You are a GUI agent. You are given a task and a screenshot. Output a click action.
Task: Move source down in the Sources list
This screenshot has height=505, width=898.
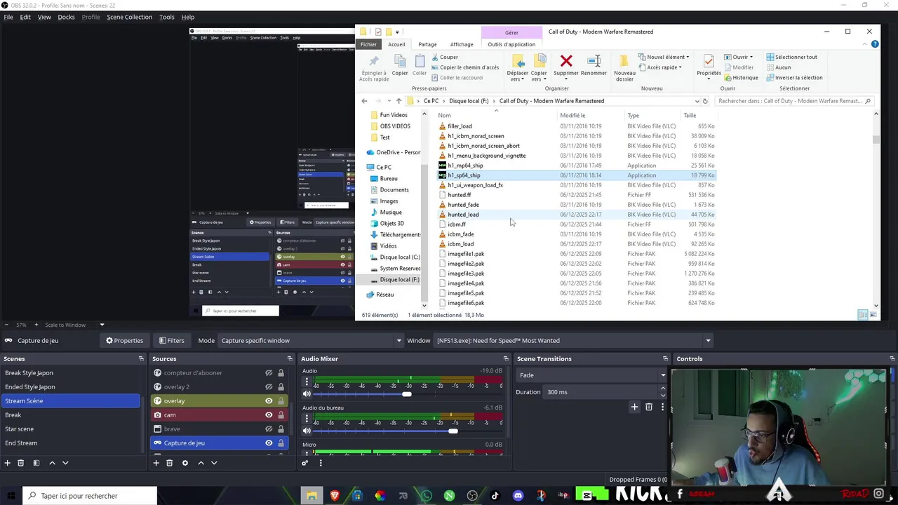click(x=214, y=463)
